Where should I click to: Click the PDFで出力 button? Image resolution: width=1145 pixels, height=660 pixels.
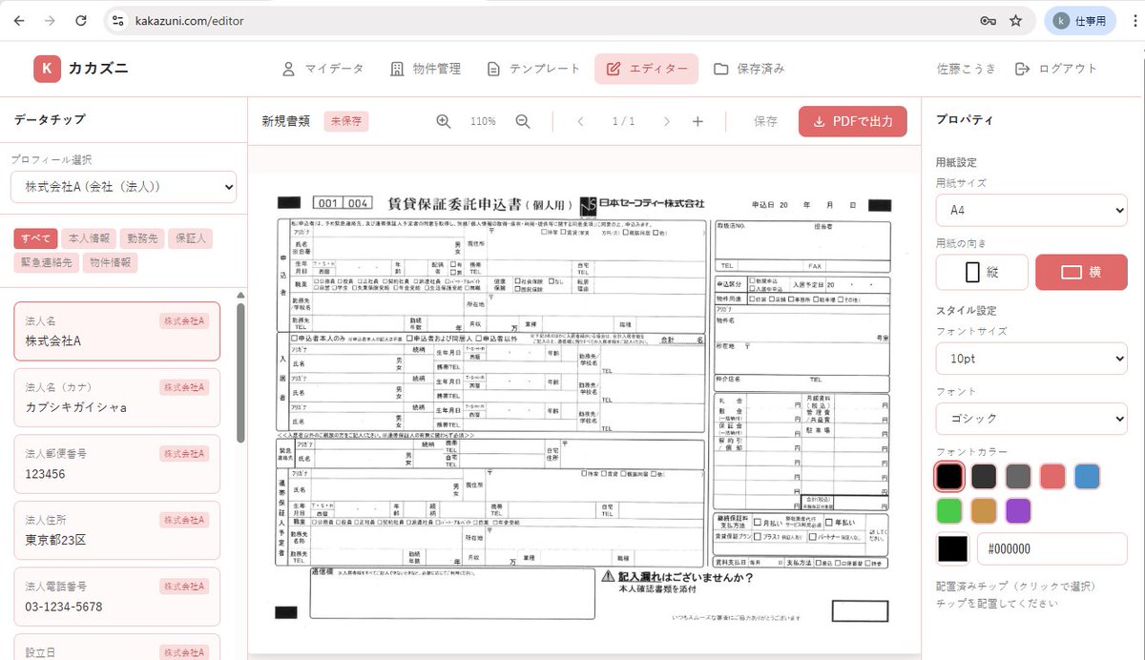853,121
